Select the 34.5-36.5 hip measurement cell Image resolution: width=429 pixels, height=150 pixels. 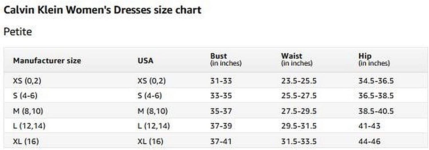[376, 81]
